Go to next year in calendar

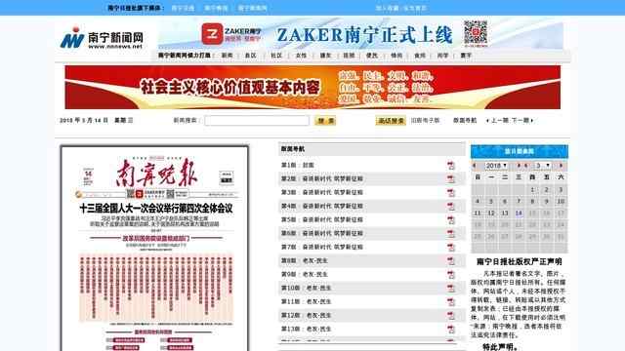pos(519,166)
